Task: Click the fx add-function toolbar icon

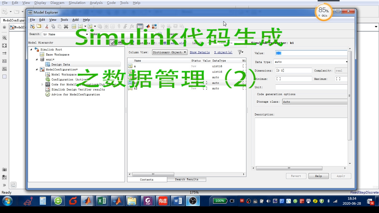Action: [x=132, y=26]
